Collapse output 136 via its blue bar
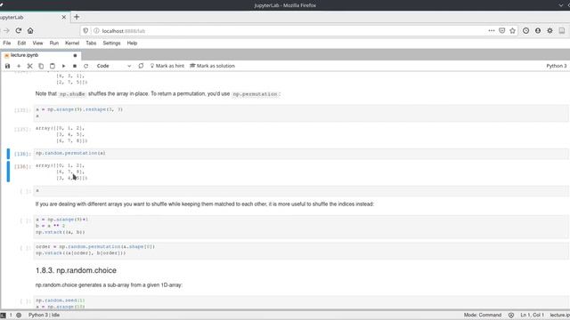This screenshot has height=320, width=570. pyautogui.click(x=8, y=172)
